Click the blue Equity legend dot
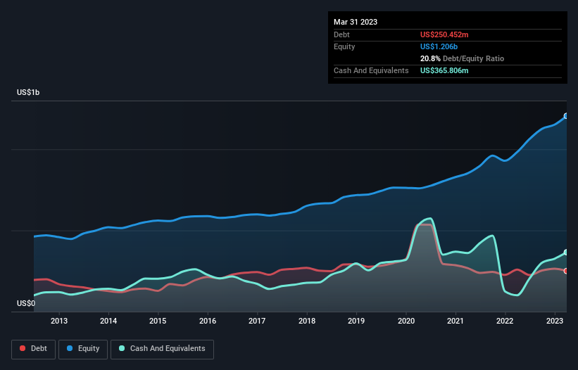The image size is (578, 370). click(x=69, y=348)
